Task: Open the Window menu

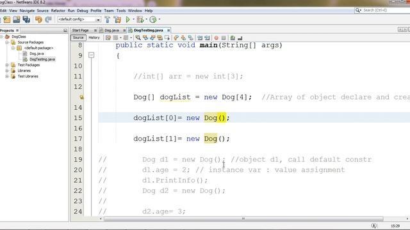Action: pos(135,11)
